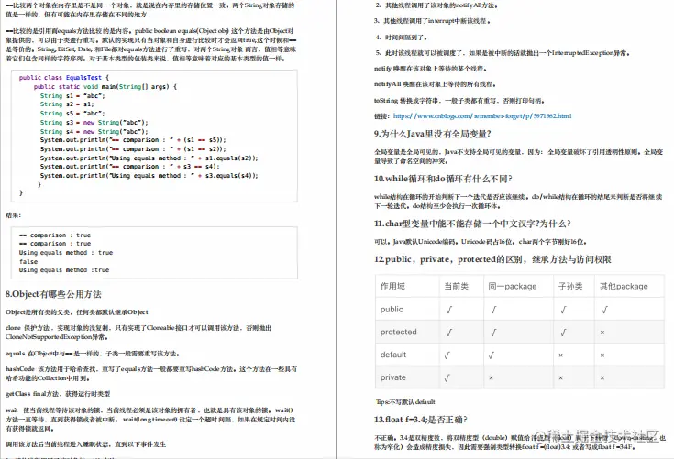Click the "protected" row label in access table
674x459 pixels.
pos(399,332)
